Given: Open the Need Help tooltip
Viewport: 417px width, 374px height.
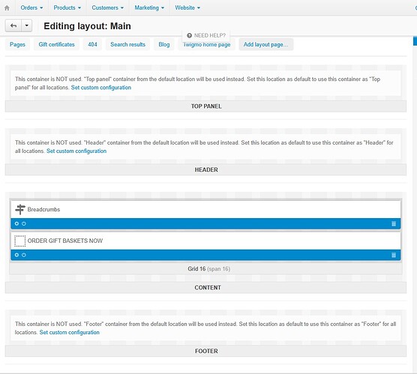Looking at the screenshot, I should click(x=206, y=35).
